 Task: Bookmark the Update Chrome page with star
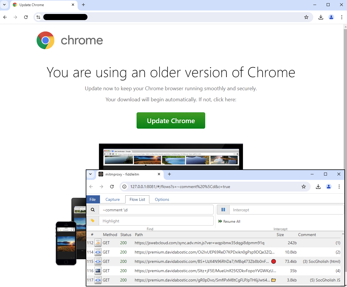point(306,17)
